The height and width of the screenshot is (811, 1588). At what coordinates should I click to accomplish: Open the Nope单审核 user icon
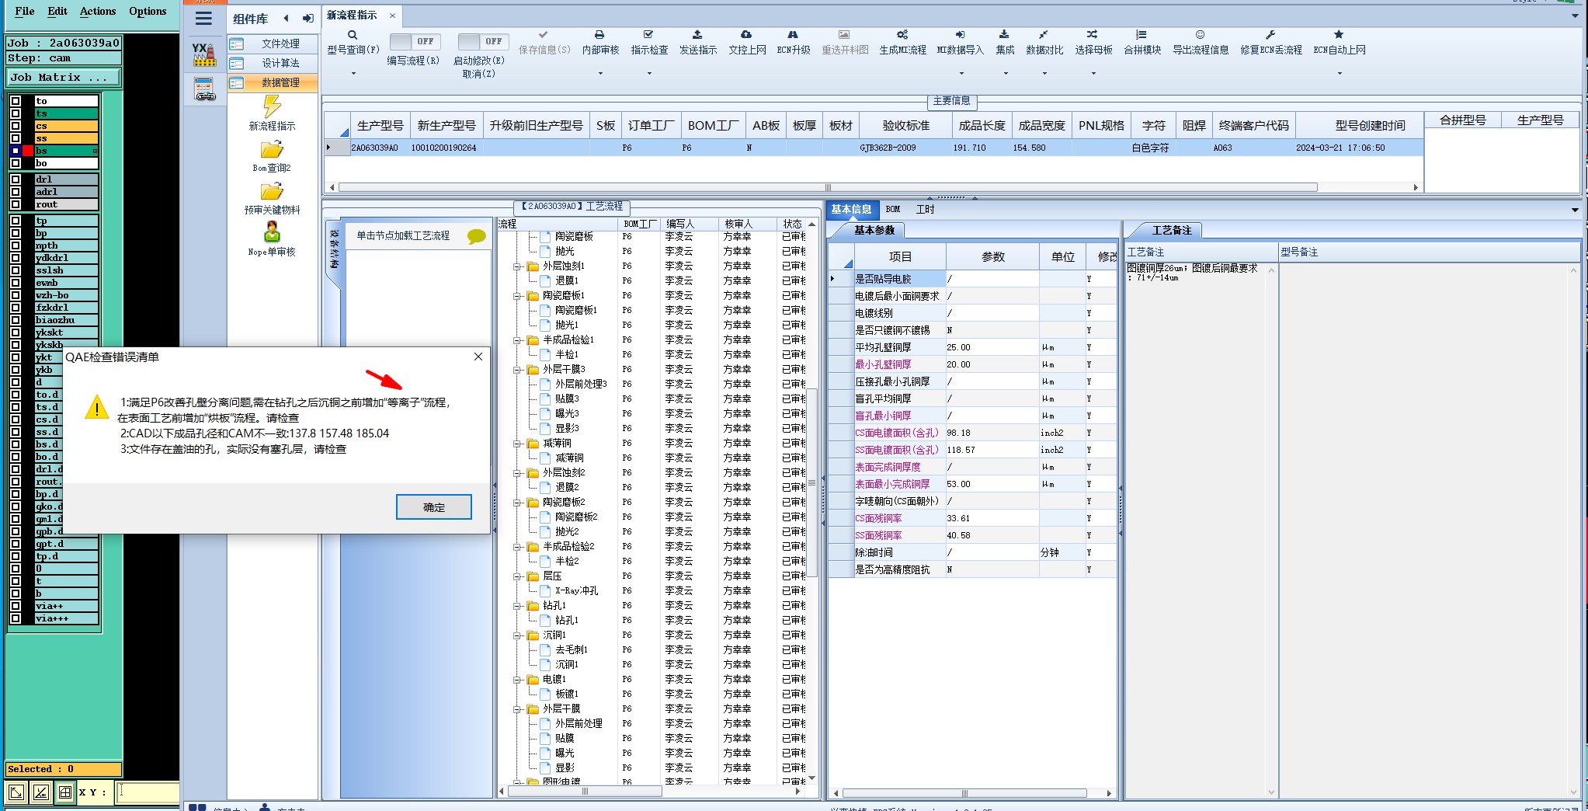[272, 232]
